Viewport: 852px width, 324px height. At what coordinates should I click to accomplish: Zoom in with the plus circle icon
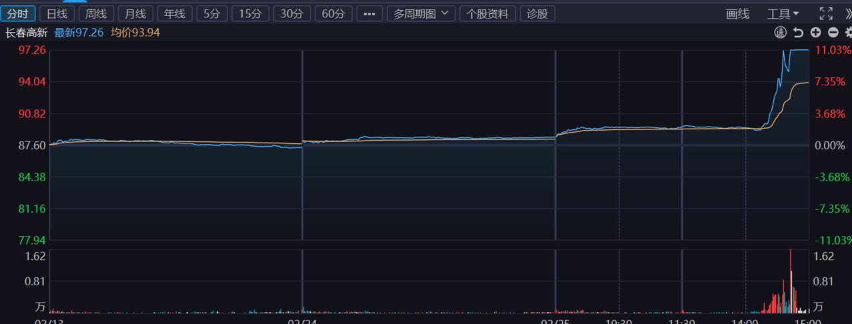(x=815, y=32)
